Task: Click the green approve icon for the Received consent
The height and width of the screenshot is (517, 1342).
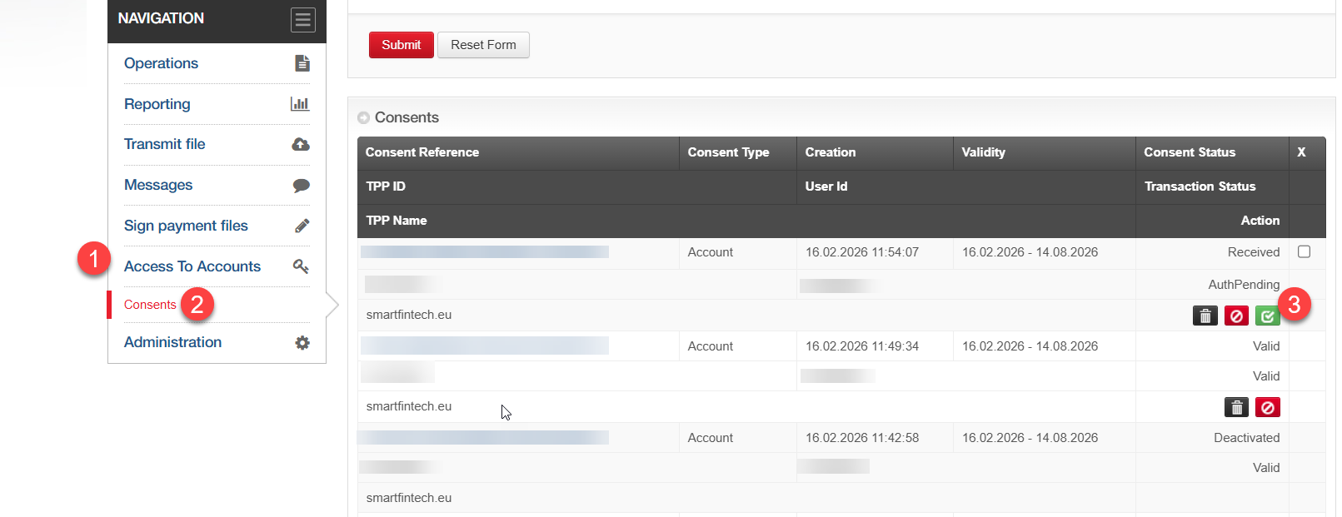Action: coord(1267,316)
